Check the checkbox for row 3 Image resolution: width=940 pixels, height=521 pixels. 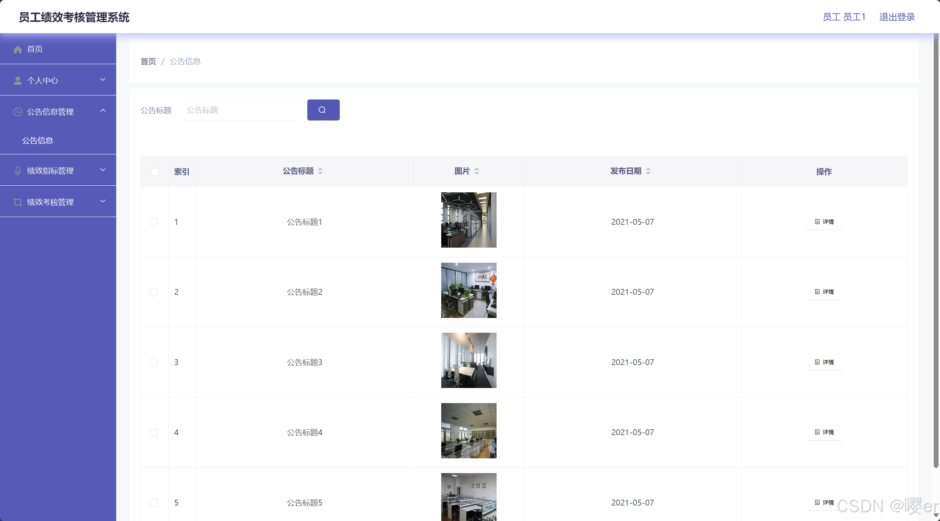[x=154, y=363]
